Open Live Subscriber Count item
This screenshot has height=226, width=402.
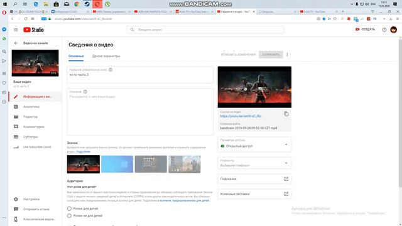pyautogui.click(x=37, y=147)
